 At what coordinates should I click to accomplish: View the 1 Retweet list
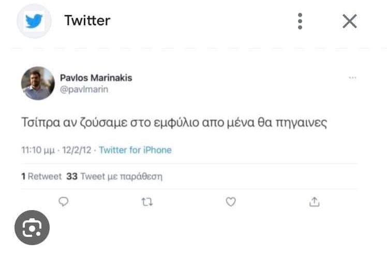click(x=41, y=176)
